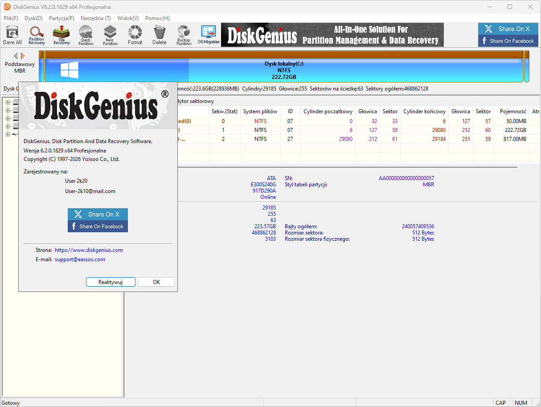The width and height of the screenshot is (541, 407).
Task: Select the 222.72GB capacity cell in the table
Action: 515,130
